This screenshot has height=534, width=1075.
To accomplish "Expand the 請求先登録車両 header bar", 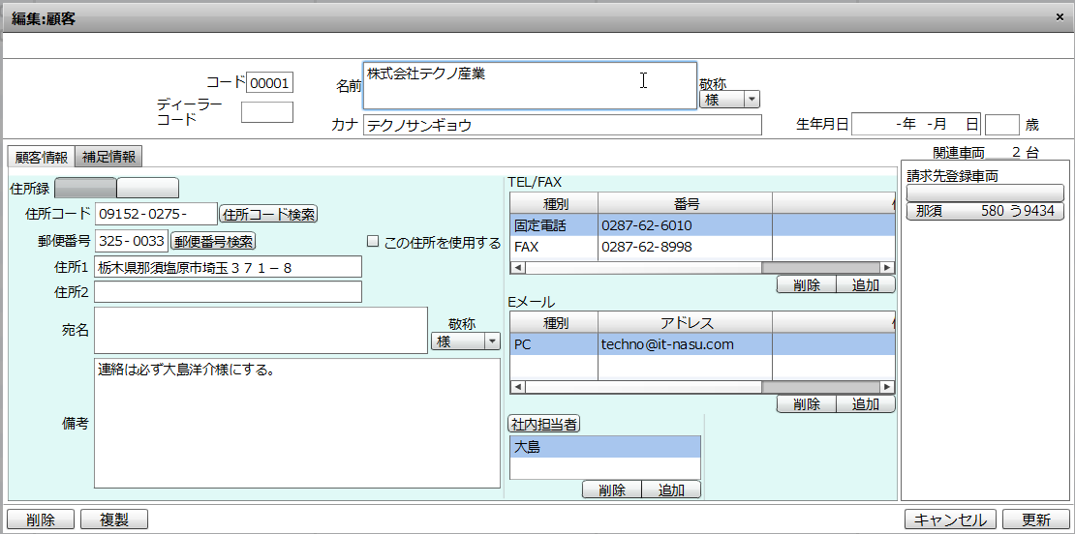I will click(985, 193).
